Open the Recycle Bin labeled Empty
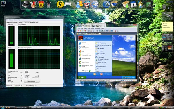The width and height of the screenshot is (174, 109). (x=164, y=7)
